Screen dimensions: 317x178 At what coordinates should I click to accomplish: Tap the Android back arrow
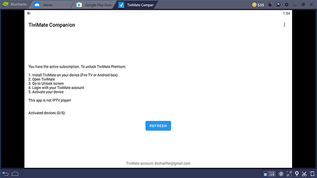pyautogui.click(x=5, y=174)
